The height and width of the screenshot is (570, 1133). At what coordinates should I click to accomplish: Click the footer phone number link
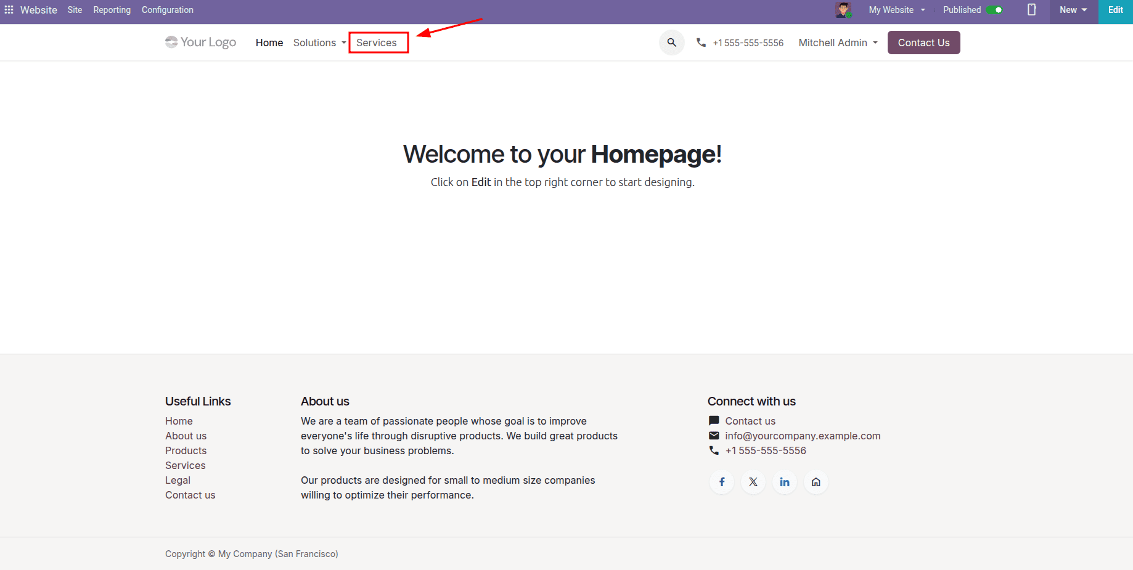click(x=766, y=450)
